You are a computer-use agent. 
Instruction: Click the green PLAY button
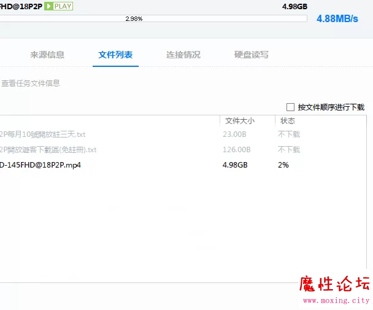click(x=58, y=6)
